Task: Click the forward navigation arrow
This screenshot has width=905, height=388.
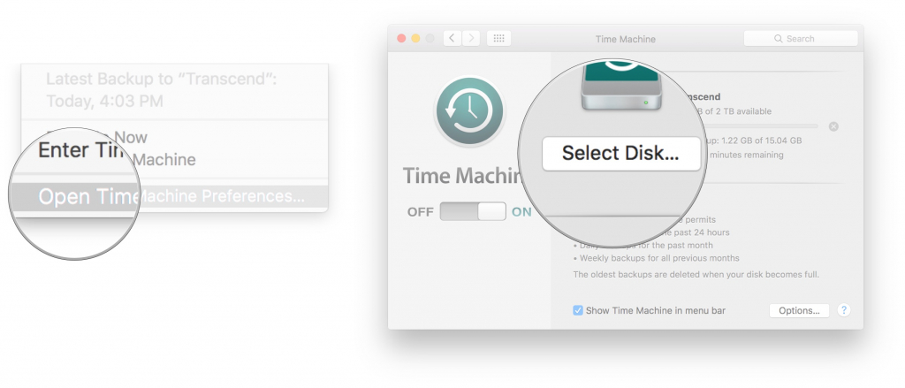Action: click(471, 38)
